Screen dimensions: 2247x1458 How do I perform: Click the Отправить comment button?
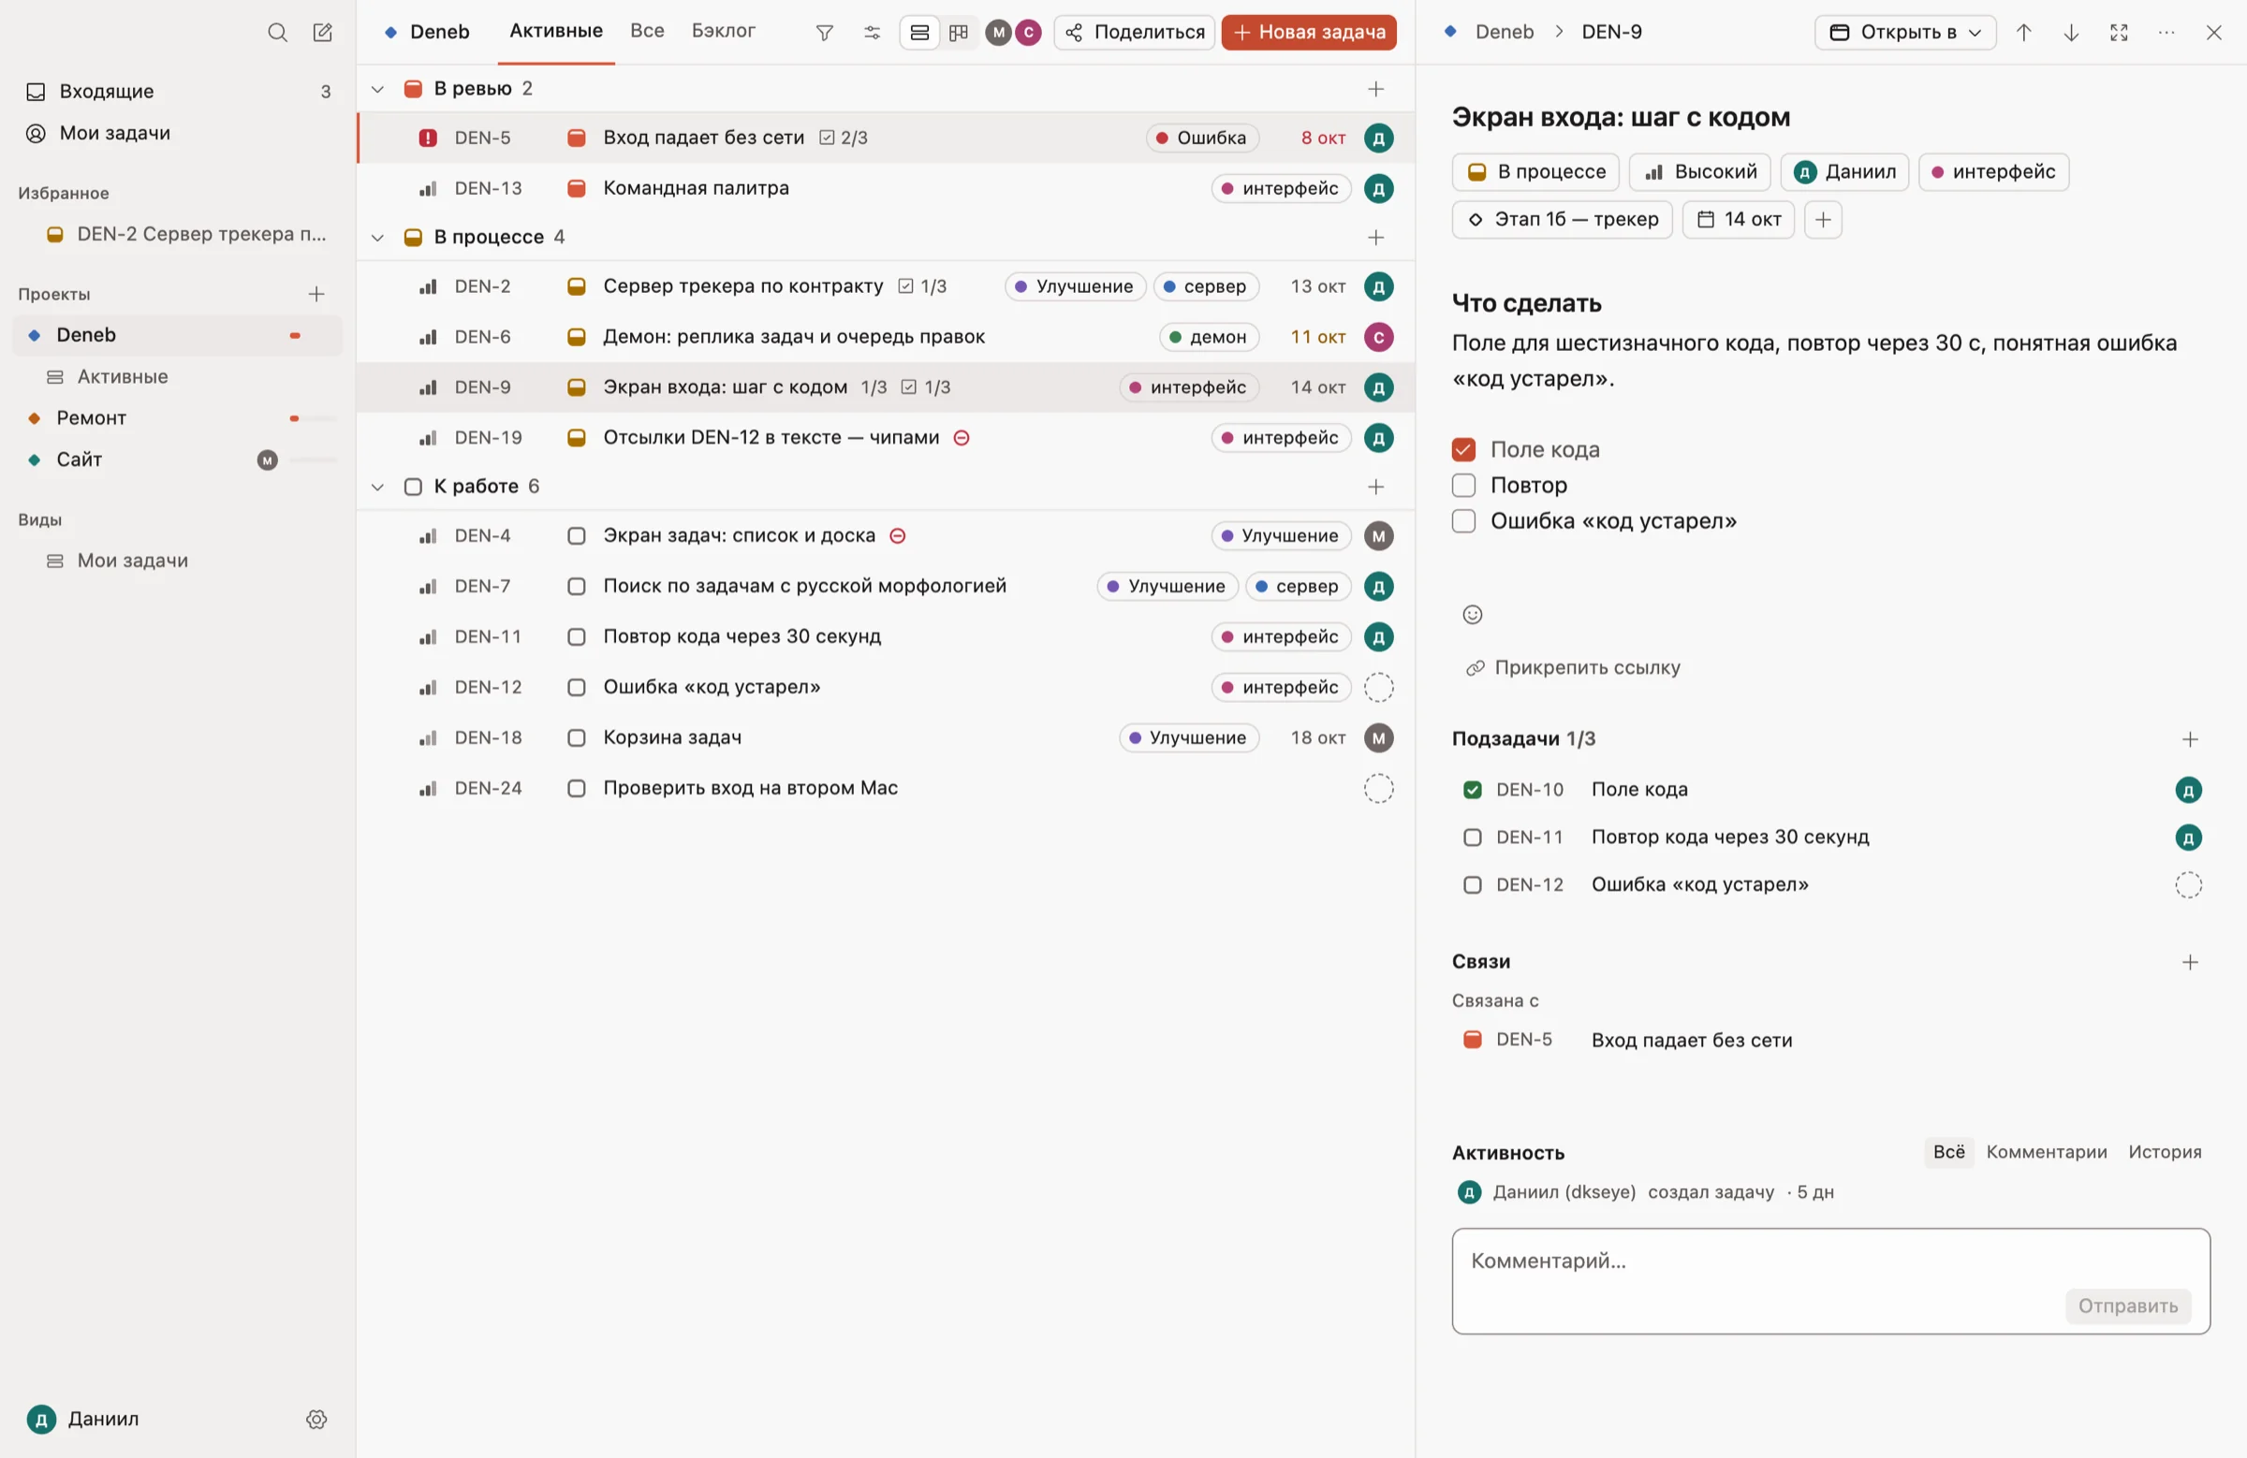pos(2127,1306)
